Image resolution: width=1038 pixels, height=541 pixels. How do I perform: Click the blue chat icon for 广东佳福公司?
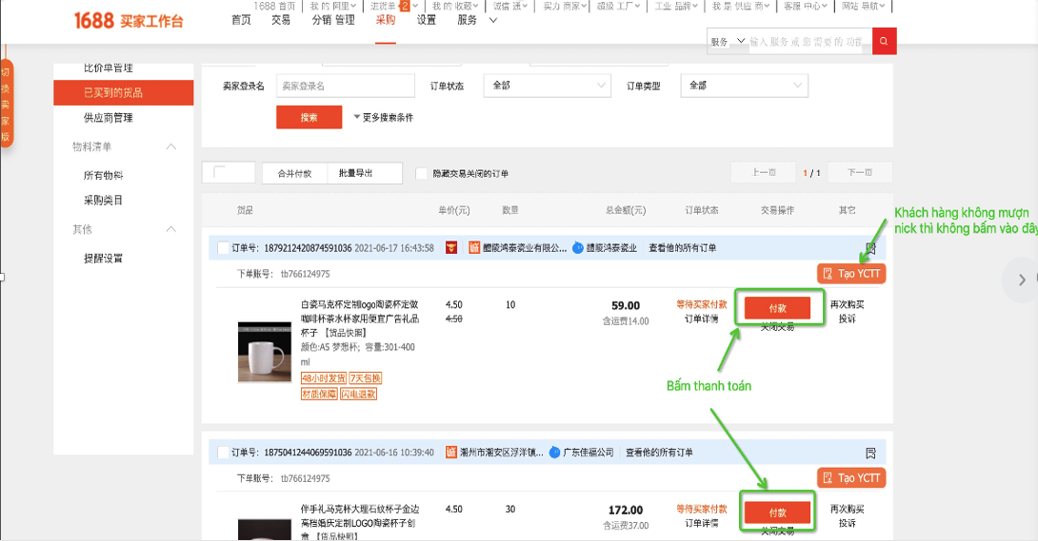click(554, 453)
